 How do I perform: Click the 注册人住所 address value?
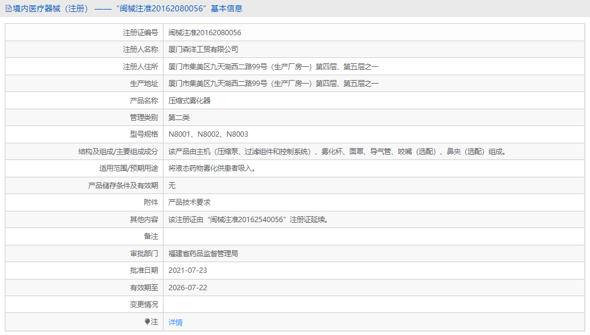(x=273, y=67)
